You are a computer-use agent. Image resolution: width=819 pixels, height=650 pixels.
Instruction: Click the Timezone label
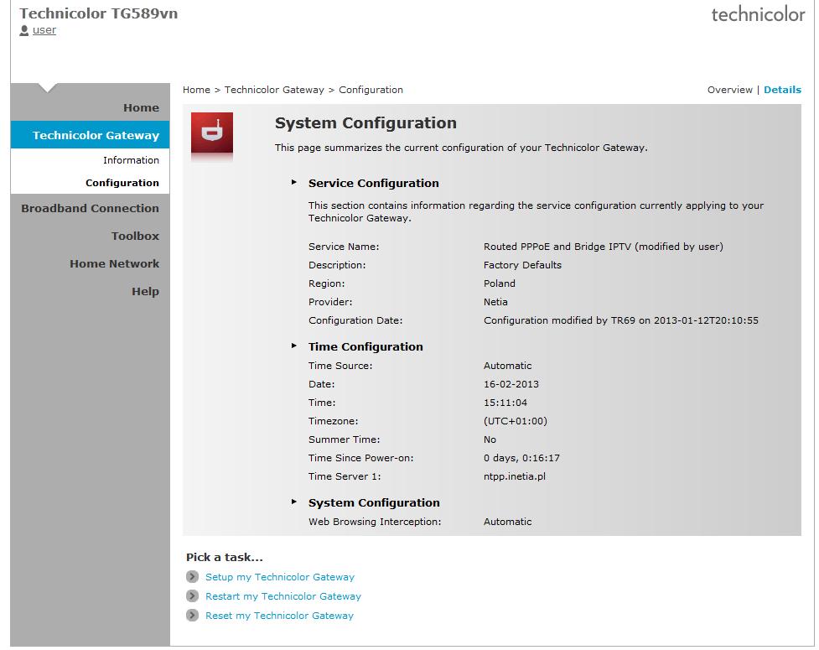click(x=334, y=421)
